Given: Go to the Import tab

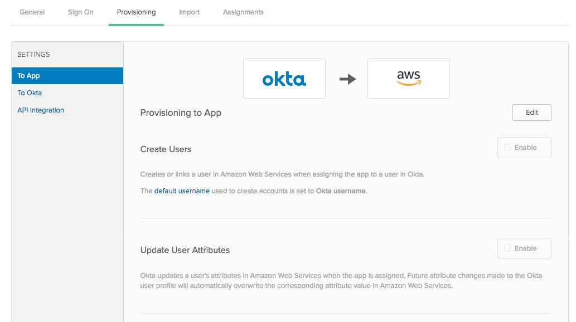Looking at the screenshot, I should click(x=189, y=12).
